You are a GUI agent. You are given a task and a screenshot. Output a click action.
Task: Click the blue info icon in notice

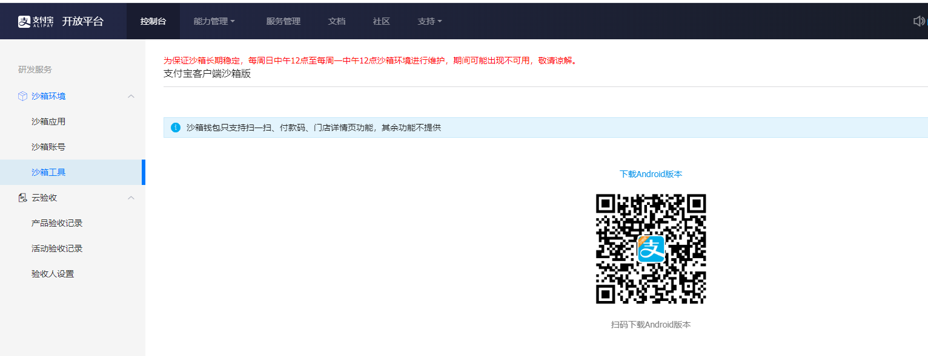(x=176, y=128)
